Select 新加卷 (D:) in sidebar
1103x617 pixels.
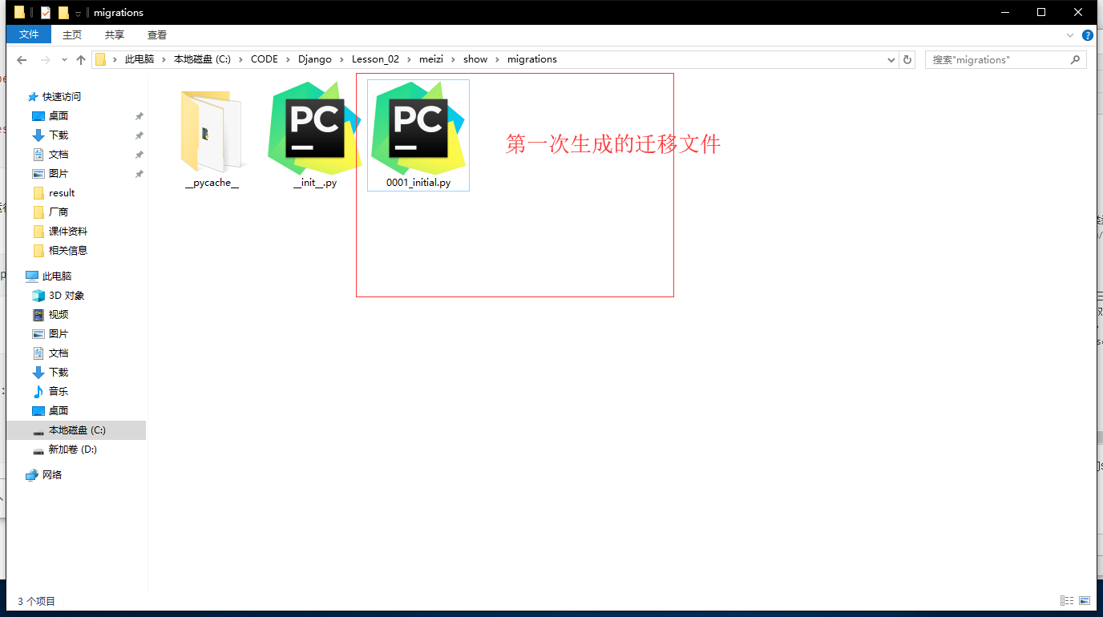tap(73, 449)
